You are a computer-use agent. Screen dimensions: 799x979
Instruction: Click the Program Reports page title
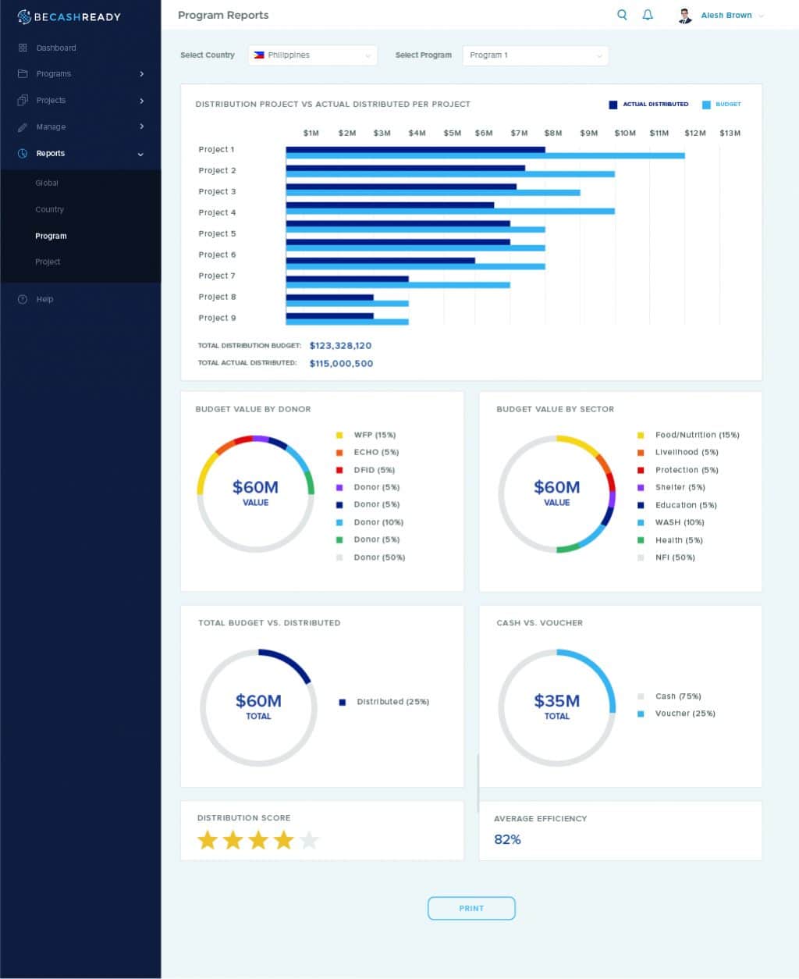point(223,15)
